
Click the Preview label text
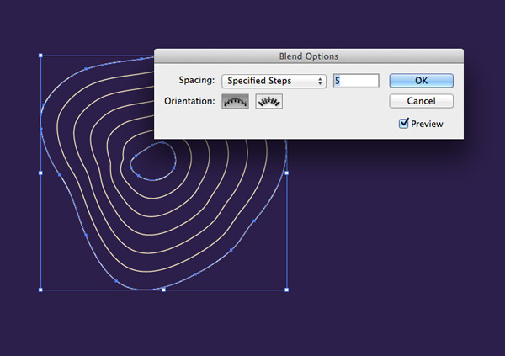pyautogui.click(x=427, y=124)
